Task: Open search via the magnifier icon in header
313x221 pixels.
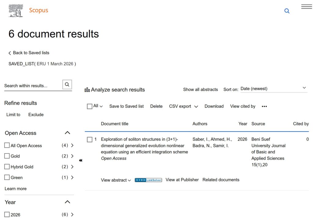Action: 287,11
